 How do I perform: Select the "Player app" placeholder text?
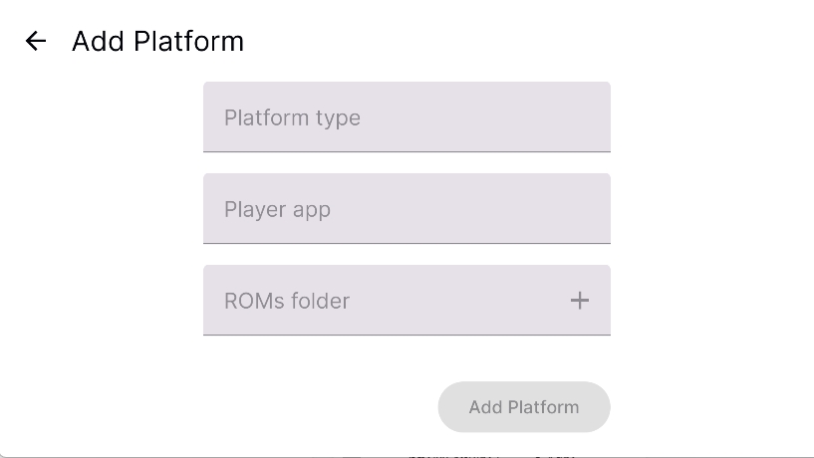pos(277,210)
